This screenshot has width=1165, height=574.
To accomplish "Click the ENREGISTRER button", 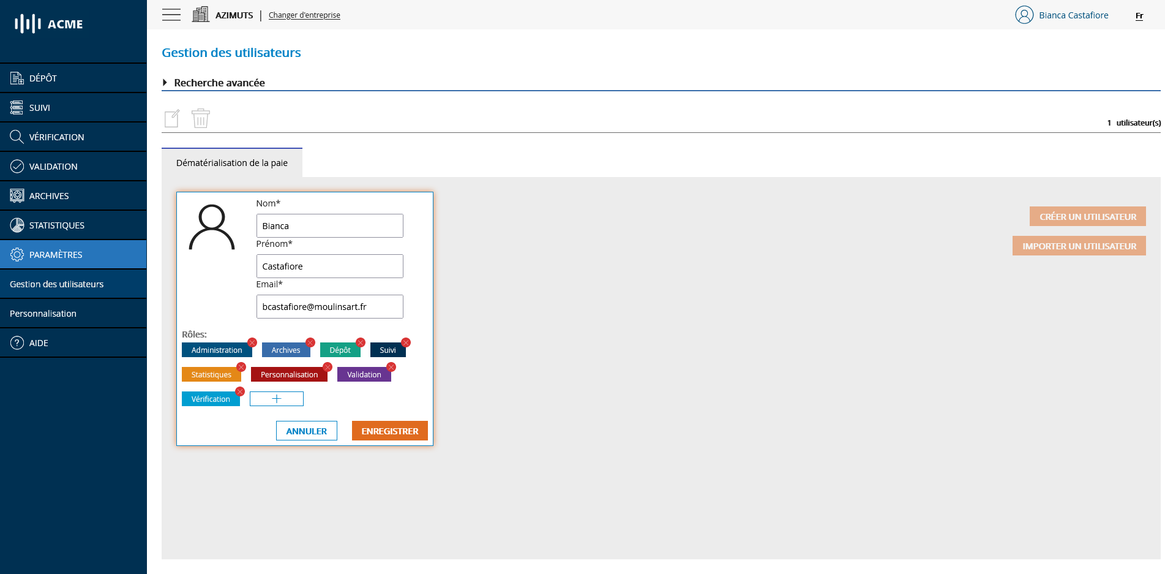I will pyautogui.click(x=389, y=431).
